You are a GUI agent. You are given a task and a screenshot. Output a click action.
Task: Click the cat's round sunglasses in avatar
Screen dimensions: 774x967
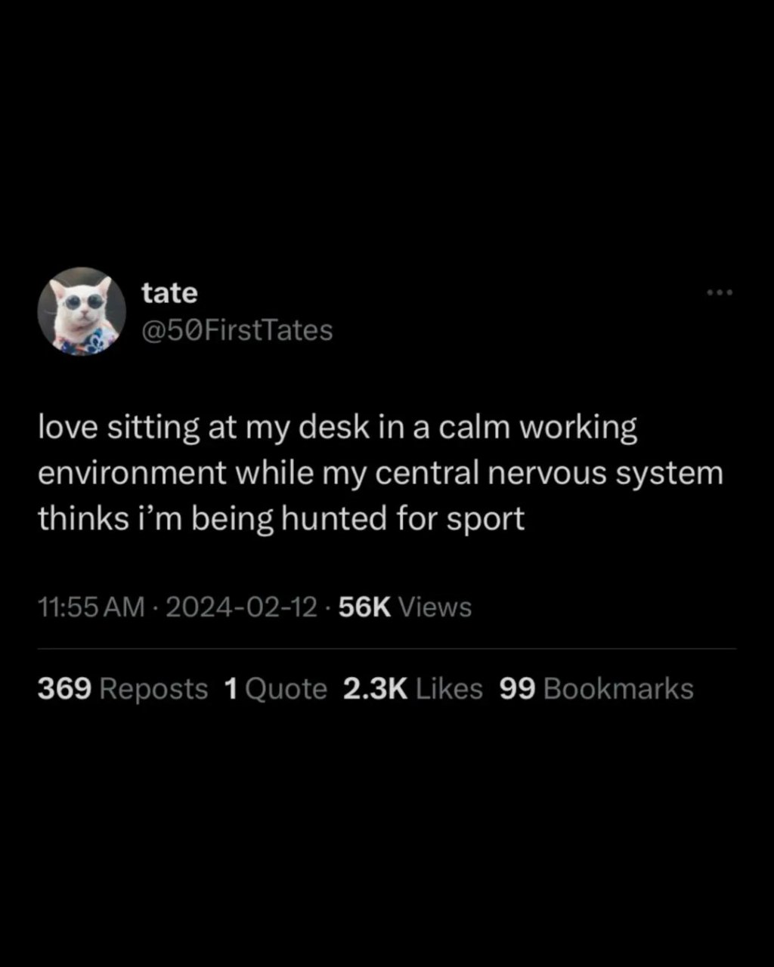click(x=84, y=303)
